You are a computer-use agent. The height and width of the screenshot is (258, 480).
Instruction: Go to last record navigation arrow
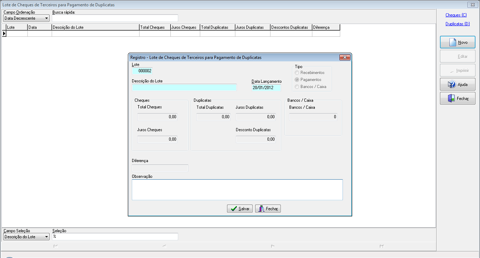(382, 246)
